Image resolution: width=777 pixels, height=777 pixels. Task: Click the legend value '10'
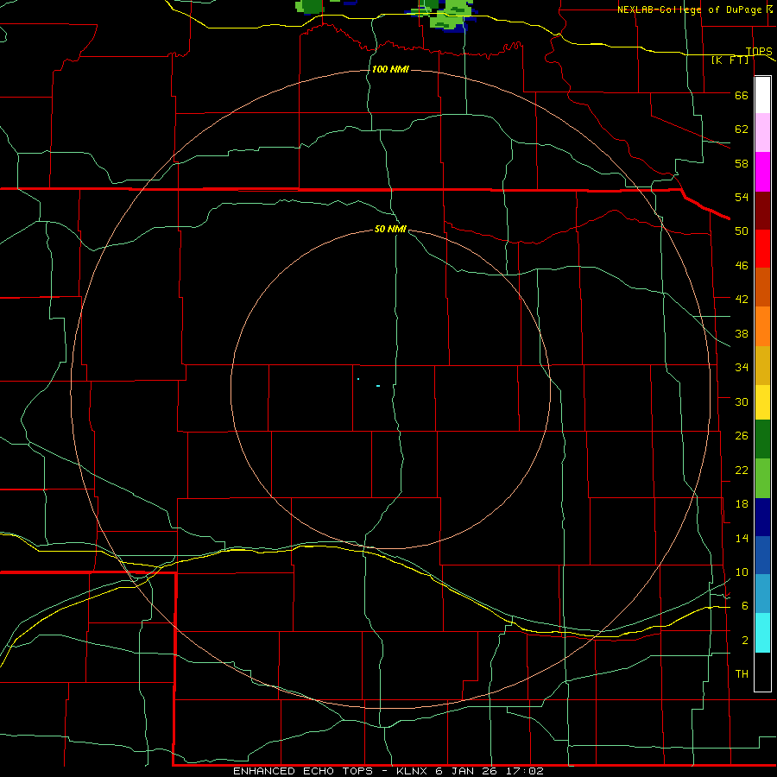click(742, 572)
